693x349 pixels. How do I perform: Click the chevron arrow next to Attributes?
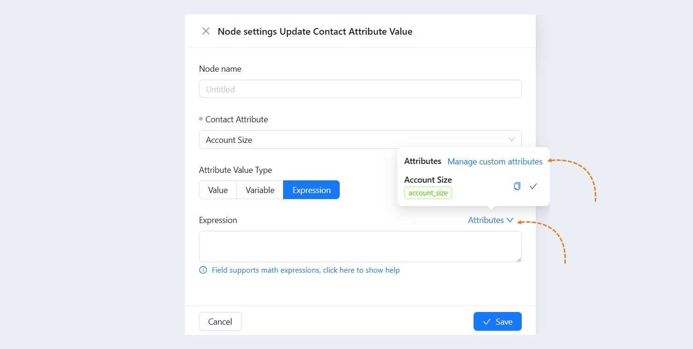coord(510,220)
